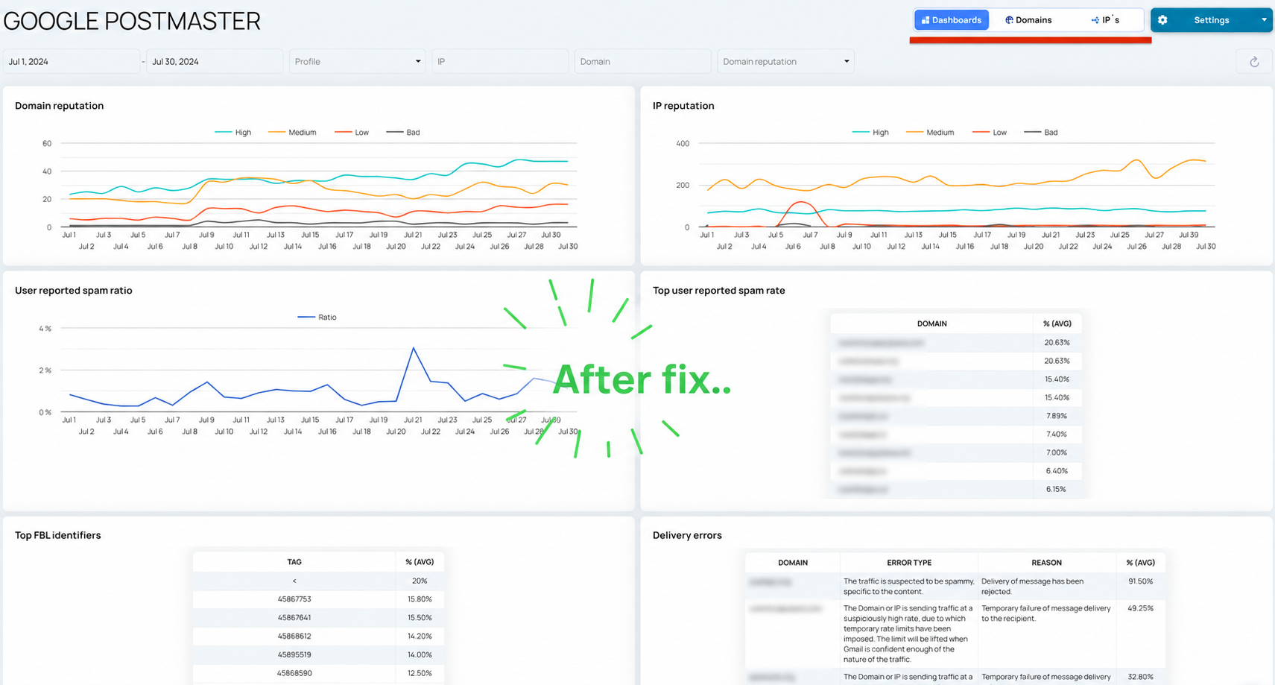1275x685 pixels.
Task: Open the Settings gear icon
Action: pos(1162,20)
